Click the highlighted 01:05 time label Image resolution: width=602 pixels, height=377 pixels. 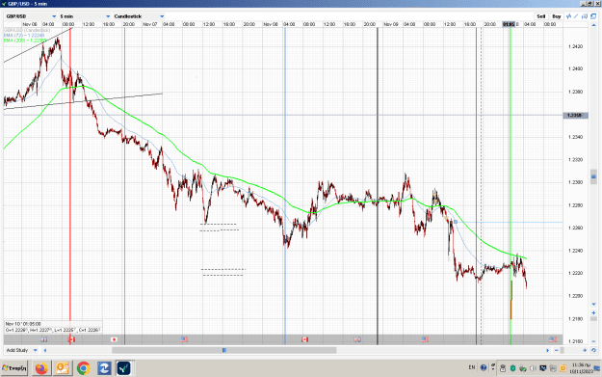pyautogui.click(x=509, y=24)
